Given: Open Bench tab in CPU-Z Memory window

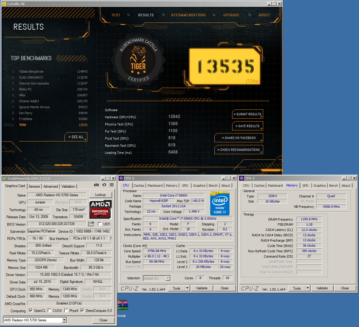Looking at the screenshot, I should pyautogui.click(x=334, y=186).
